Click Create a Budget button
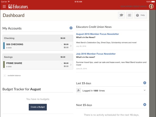Screen dimensions: 156x117 pyautogui.click(x=38, y=107)
